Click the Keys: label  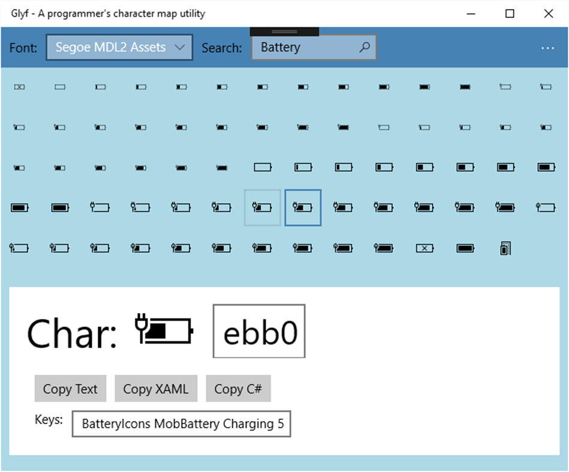coord(49,420)
